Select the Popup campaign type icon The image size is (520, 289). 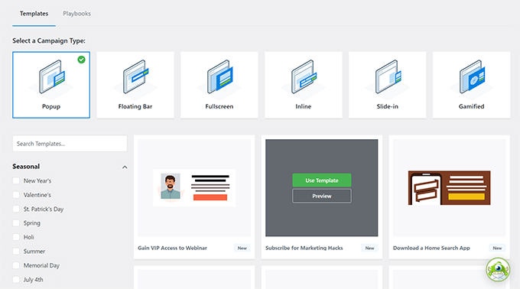51,77
